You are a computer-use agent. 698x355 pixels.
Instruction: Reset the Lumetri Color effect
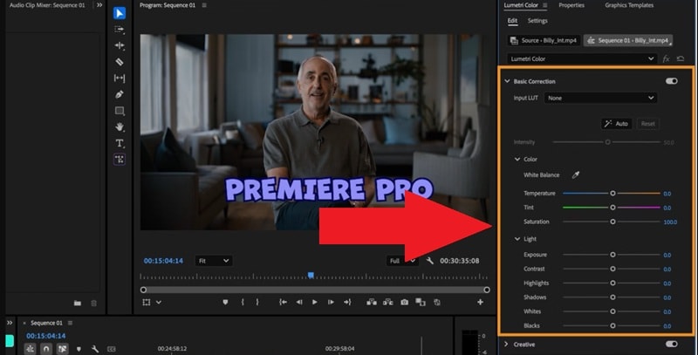(x=681, y=58)
